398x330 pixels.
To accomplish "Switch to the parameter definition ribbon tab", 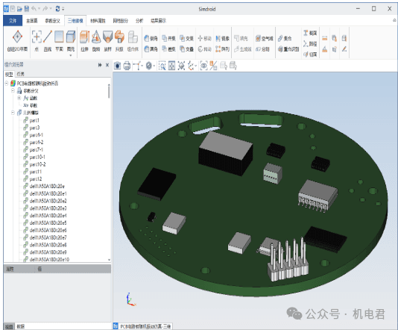I will tap(52, 21).
